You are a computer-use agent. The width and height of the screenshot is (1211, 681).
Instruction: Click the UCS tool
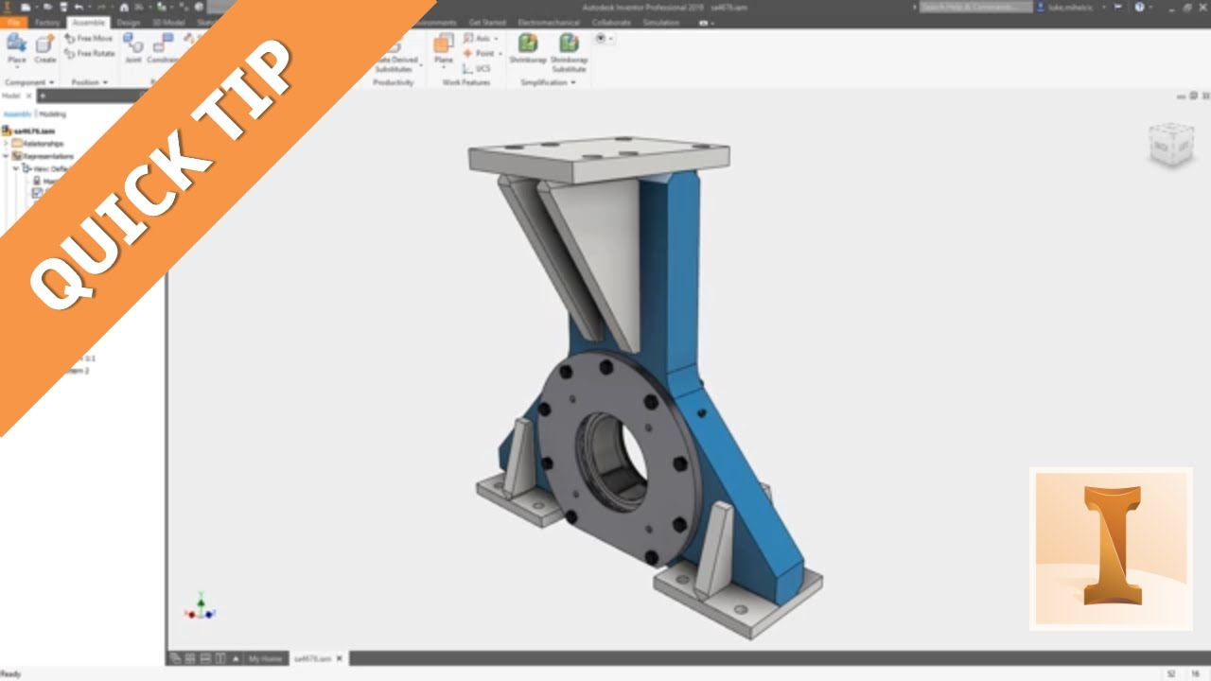[x=477, y=68]
